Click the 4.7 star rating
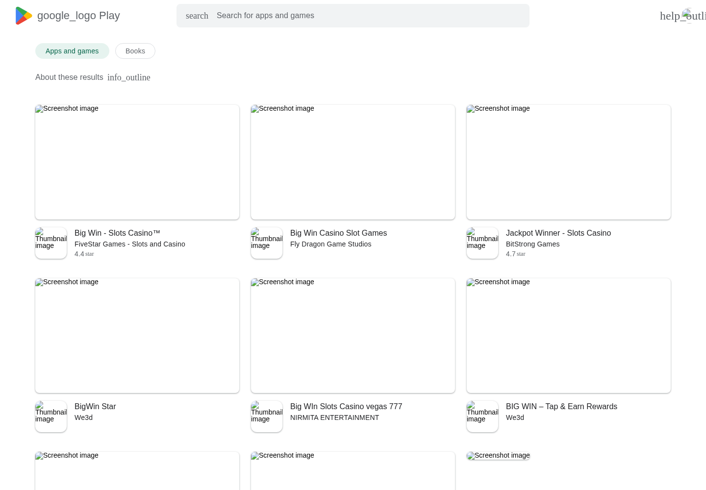Image resolution: width=706 pixels, height=490 pixels. 516,254
